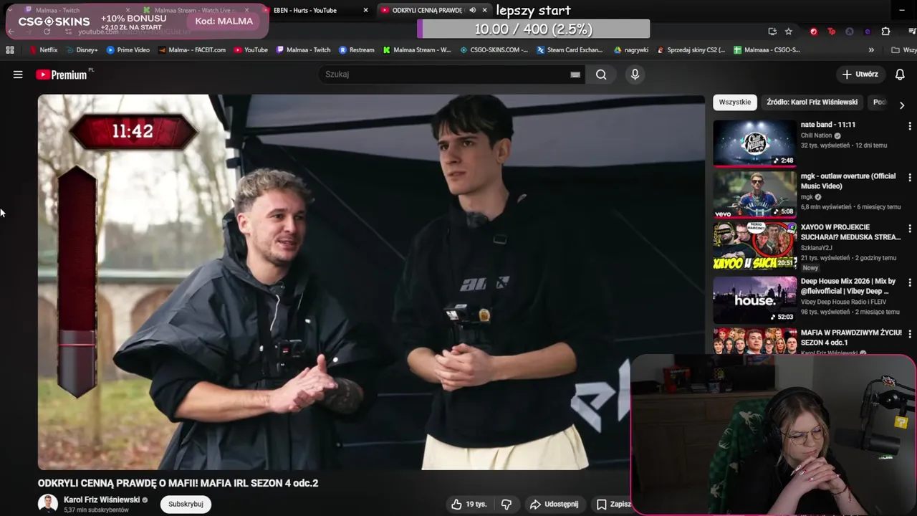
Task: Open options menu for XAYOO W PROJEKCIE video
Action: point(910,229)
